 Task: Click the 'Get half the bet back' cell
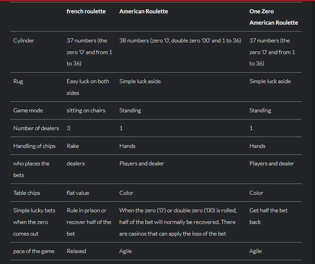(x=268, y=216)
